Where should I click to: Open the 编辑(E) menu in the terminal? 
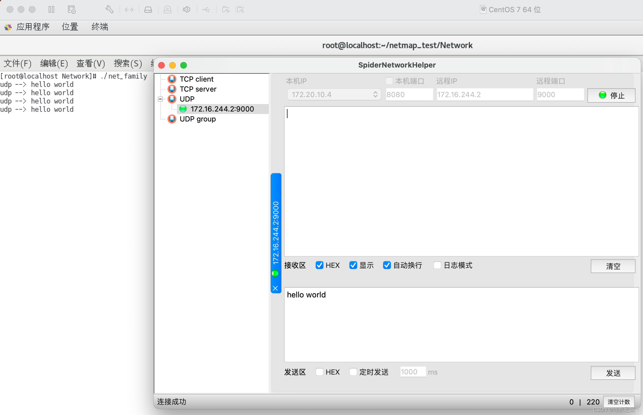pyautogui.click(x=54, y=63)
